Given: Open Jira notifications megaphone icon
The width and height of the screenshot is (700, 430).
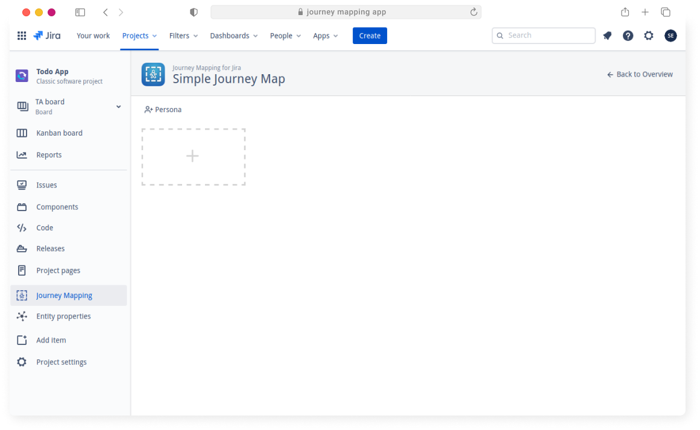Looking at the screenshot, I should coord(607,36).
